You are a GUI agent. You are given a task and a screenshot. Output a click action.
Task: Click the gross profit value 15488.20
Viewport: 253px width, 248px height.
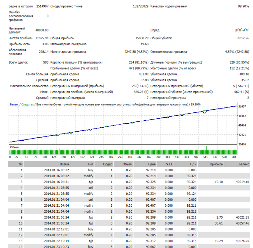[x=142, y=38]
